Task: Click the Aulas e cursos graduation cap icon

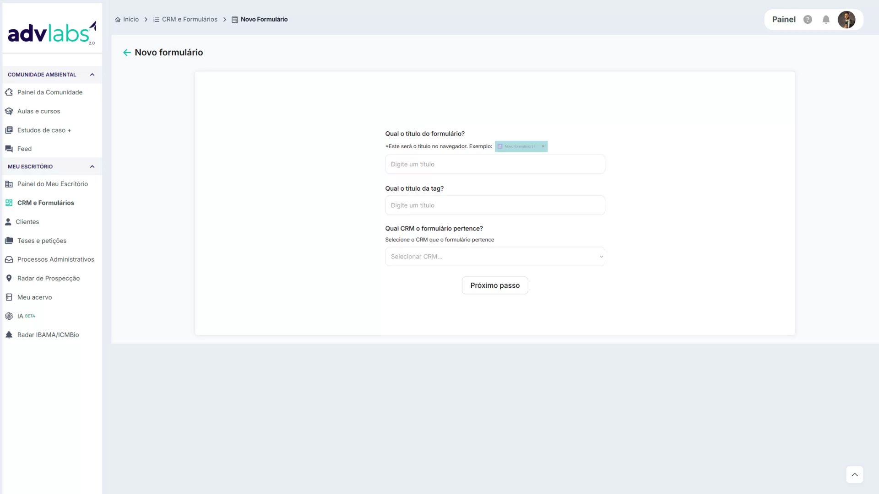Action: (x=9, y=111)
